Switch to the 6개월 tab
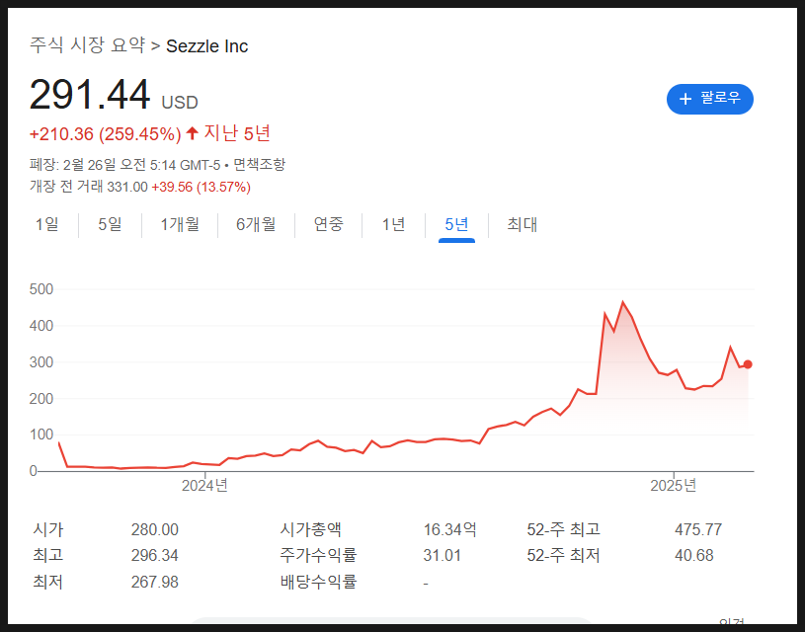Viewport: 805px width, 632px height. tap(256, 224)
